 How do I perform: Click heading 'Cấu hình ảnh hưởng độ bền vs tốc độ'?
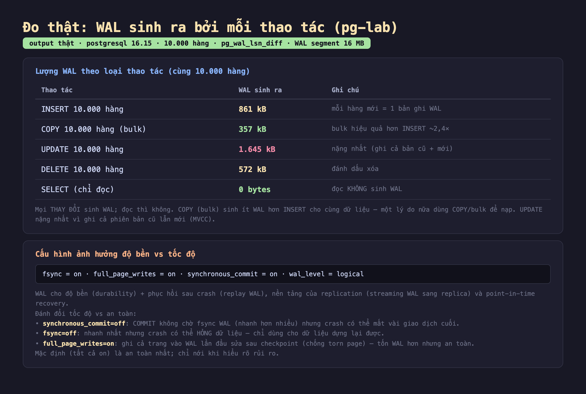click(115, 254)
